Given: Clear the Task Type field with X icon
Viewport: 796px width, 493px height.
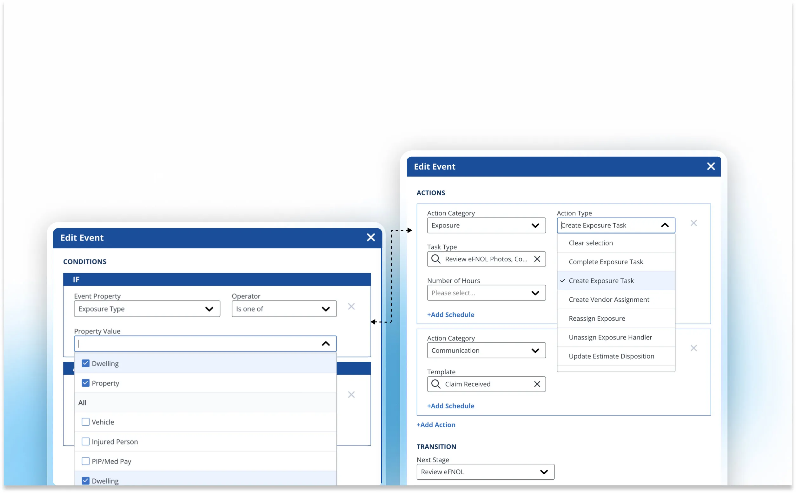Looking at the screenshot, I should coord(537,259).
